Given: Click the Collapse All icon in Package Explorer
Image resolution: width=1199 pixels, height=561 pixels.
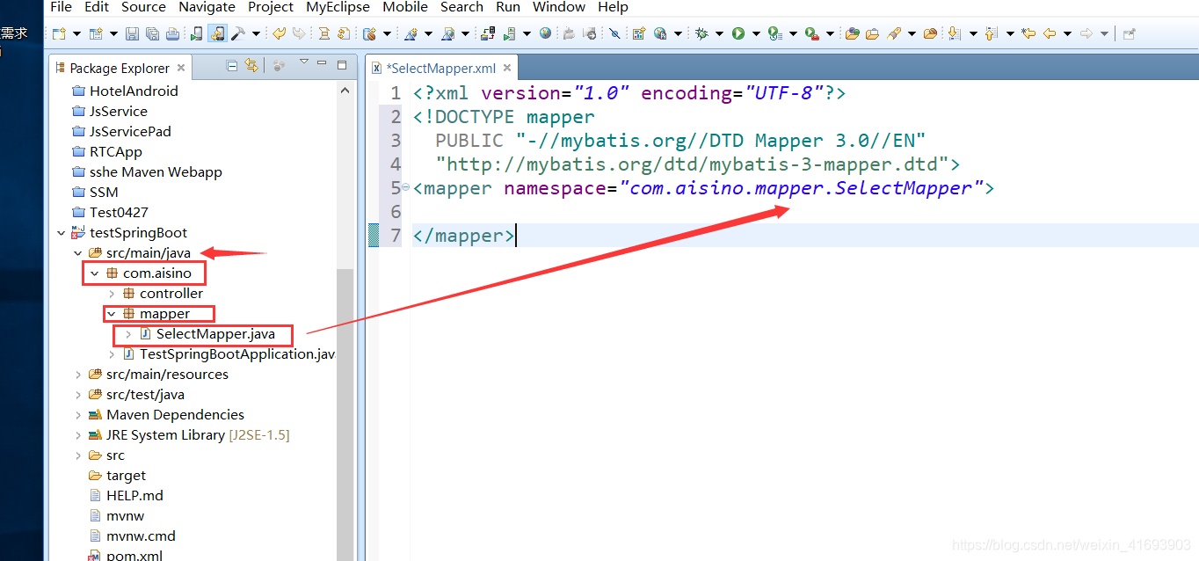Looking at the screenshot, I should coord(232,65).
